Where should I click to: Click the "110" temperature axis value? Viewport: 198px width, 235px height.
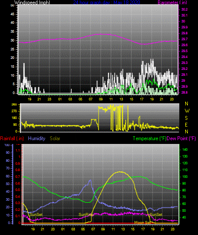point(185,170)
